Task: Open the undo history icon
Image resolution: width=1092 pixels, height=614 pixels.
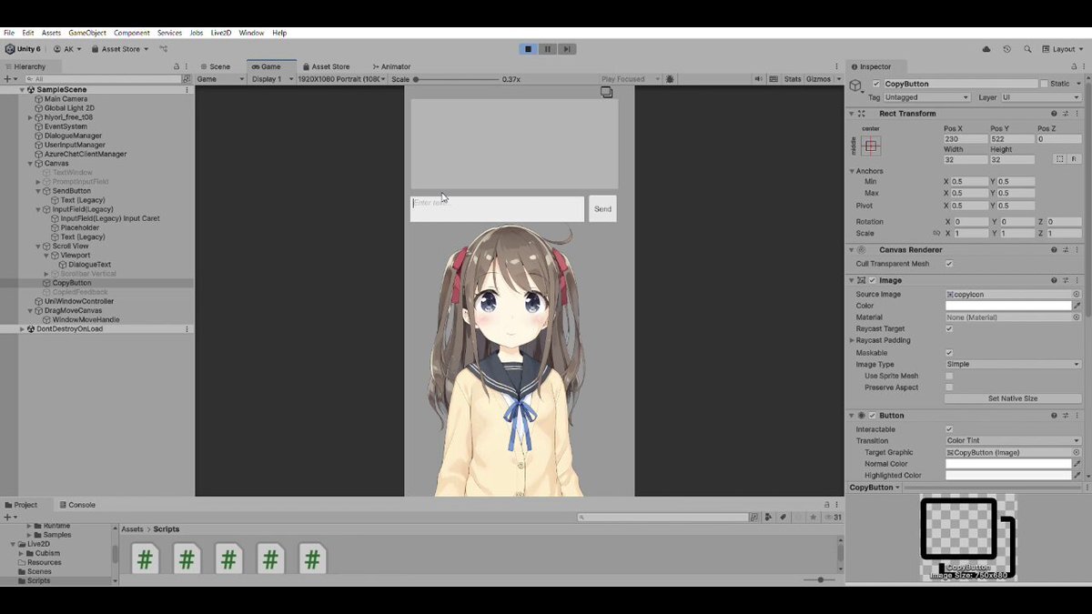Action: click(1006, 49)
